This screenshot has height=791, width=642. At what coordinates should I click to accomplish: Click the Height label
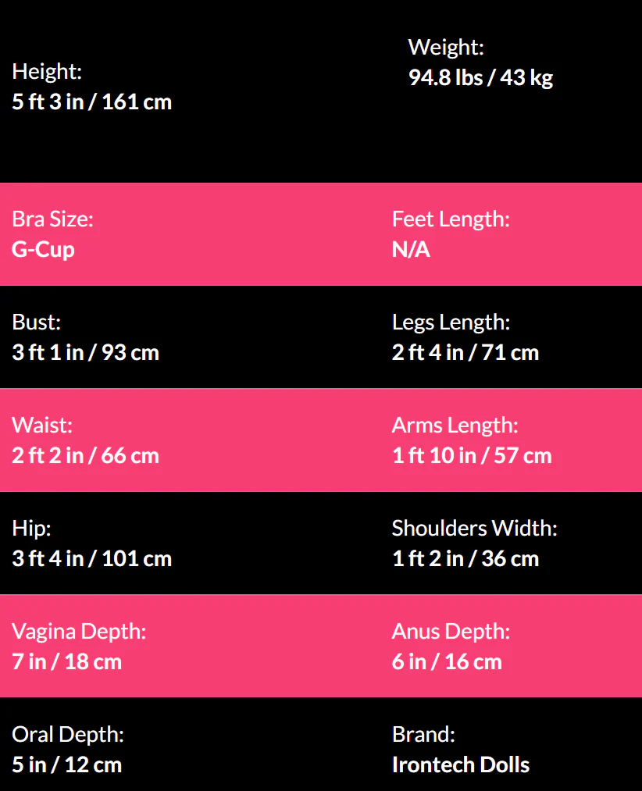point(47,72)
